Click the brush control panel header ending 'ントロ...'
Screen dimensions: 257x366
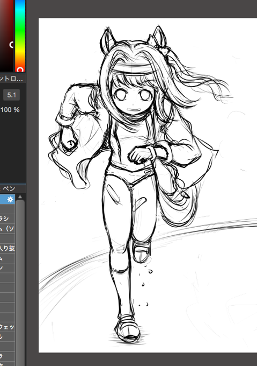(x=13, y=79)
